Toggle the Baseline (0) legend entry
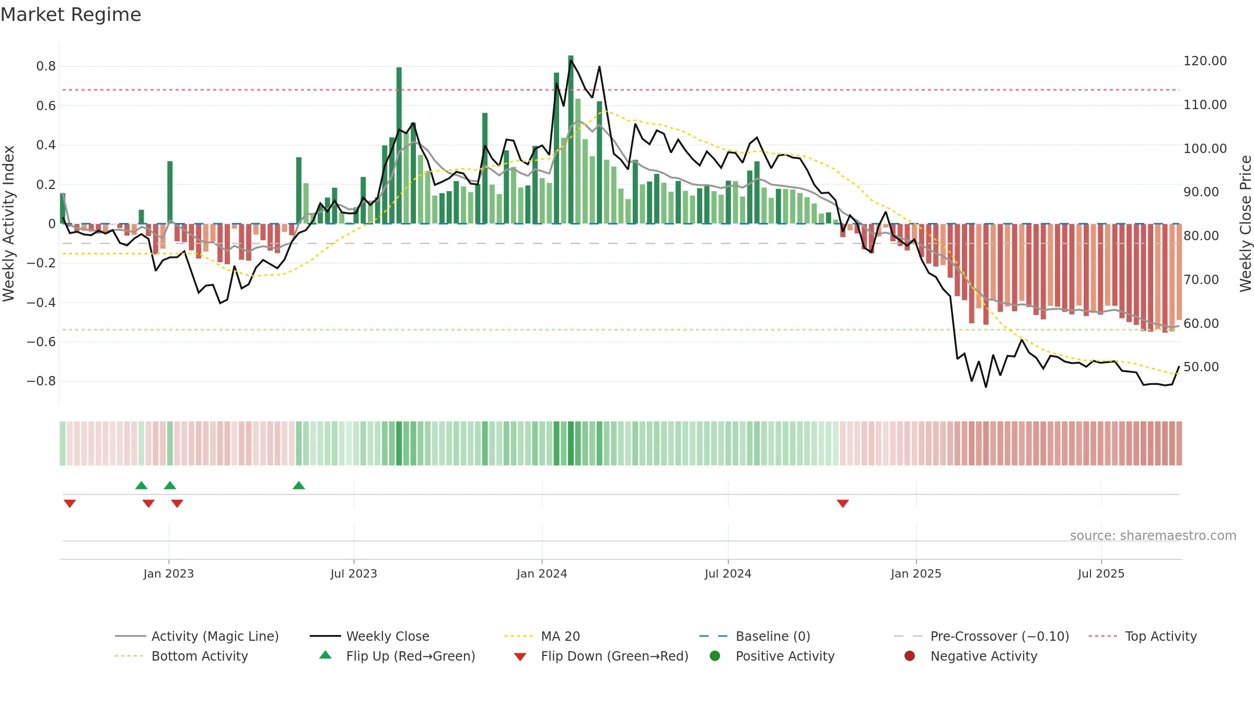This screenshot has height=705, width=1254. coord(754,636)
